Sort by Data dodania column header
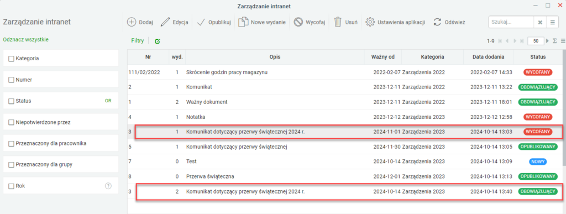 point(489,57)
